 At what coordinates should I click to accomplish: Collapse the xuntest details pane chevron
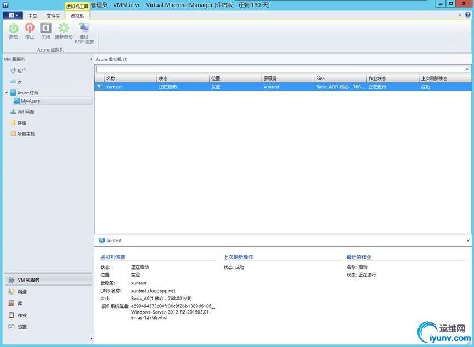pos(467,240)
